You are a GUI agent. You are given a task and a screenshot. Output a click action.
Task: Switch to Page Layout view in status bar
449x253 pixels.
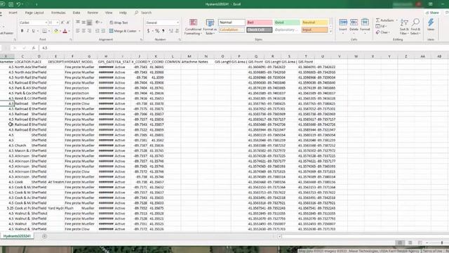click(x=410, y=242)
